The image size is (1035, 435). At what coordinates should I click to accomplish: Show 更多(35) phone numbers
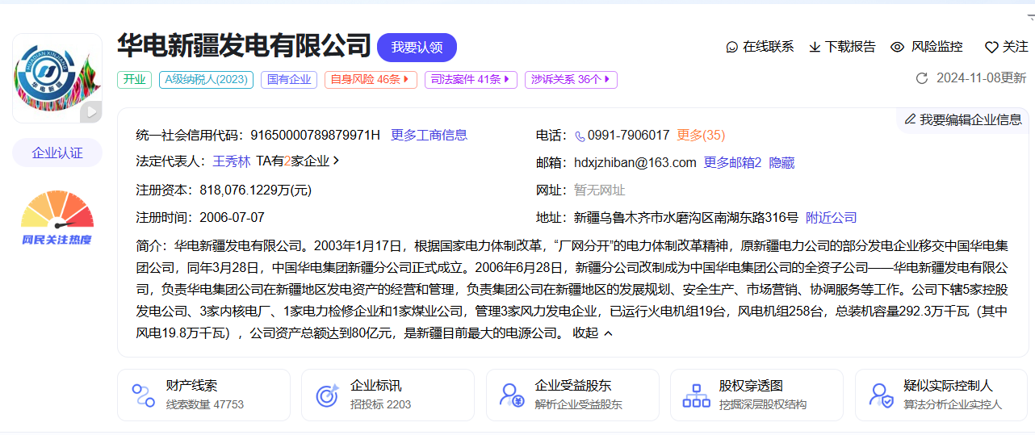[701, 135]
